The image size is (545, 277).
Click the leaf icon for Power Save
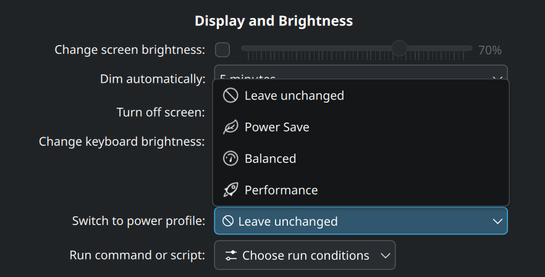[x=230, y=127]
